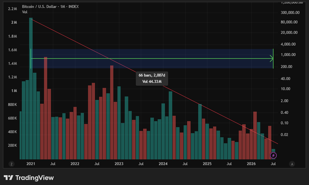Viewport: 309px width, 185px height.
Task: Click the purple lightning flash icon
Action: pos(273,156)
